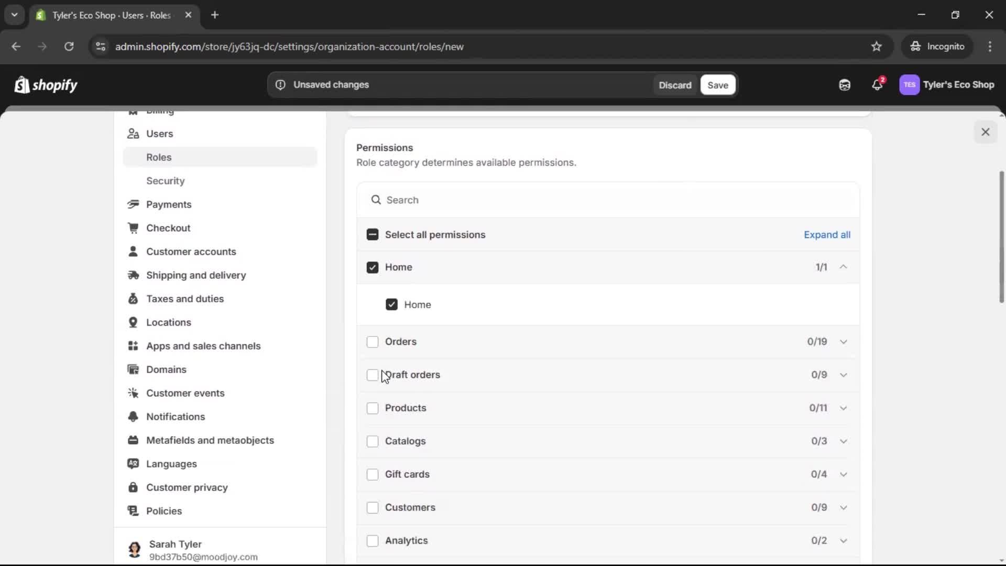Check the Gift cards permission
The image size is (1006, 566).
pos(373,474)
